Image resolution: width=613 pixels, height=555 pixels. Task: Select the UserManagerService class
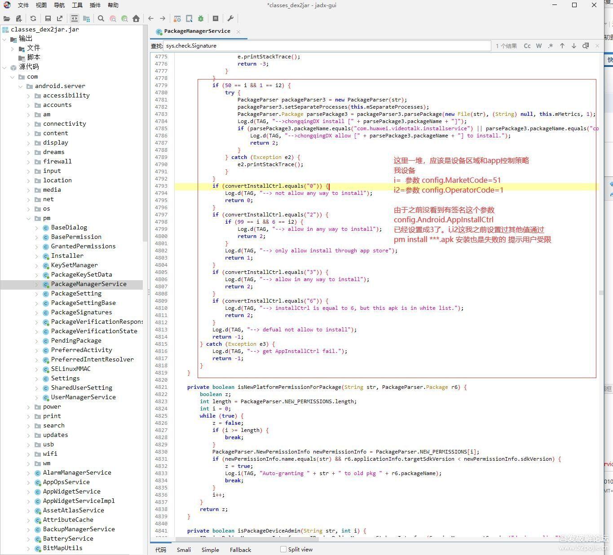click(83, 397)
